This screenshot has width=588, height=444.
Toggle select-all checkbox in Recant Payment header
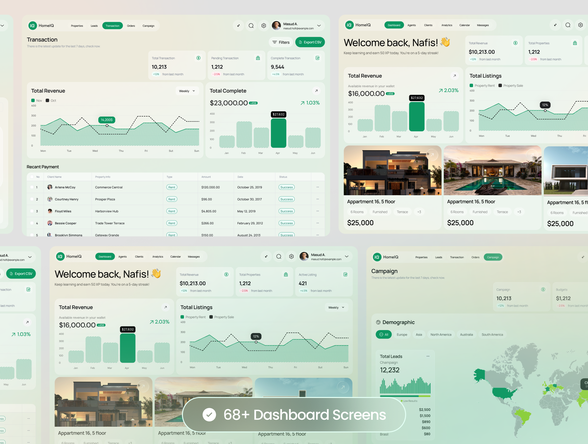[32, 177]
